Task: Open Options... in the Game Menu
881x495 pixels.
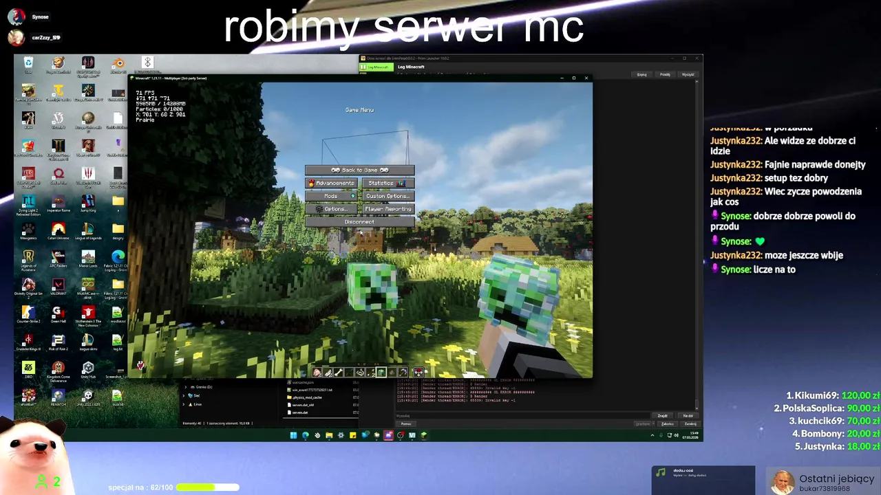Action: point(331,209)
